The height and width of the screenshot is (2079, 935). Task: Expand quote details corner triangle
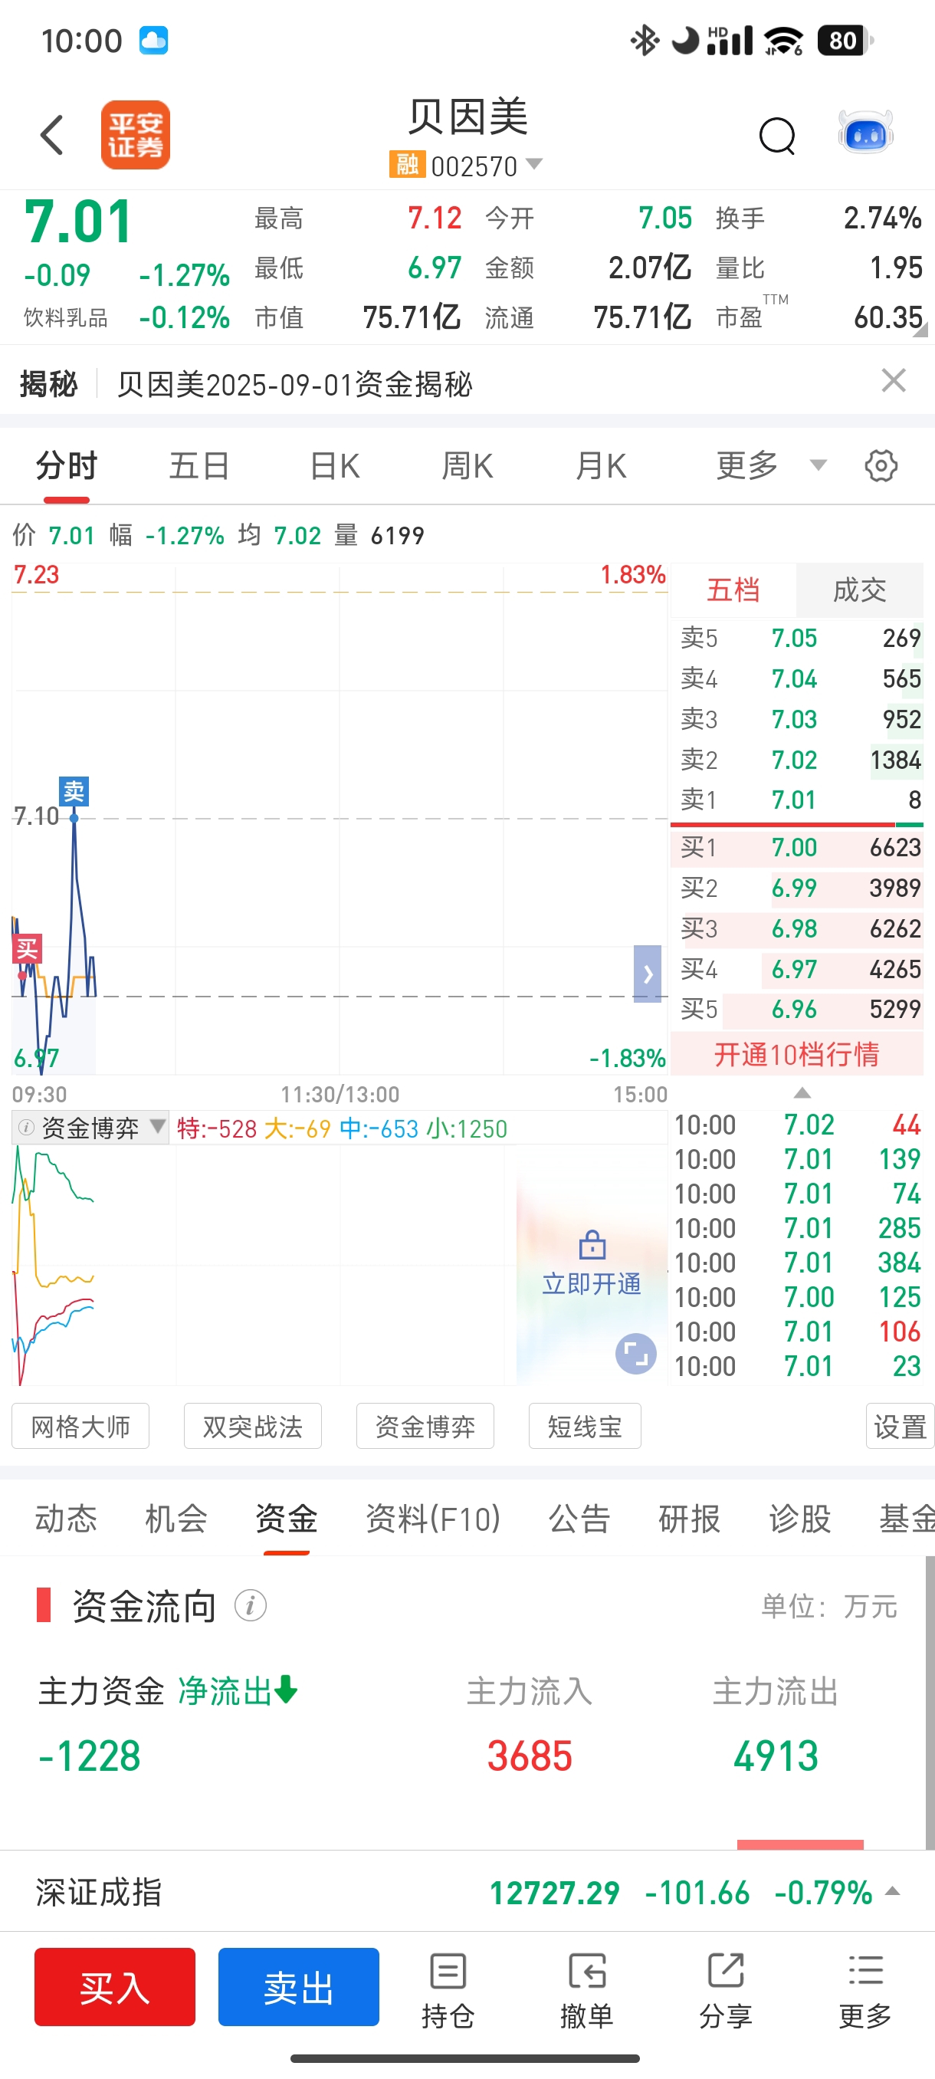(x=921, y=328)
